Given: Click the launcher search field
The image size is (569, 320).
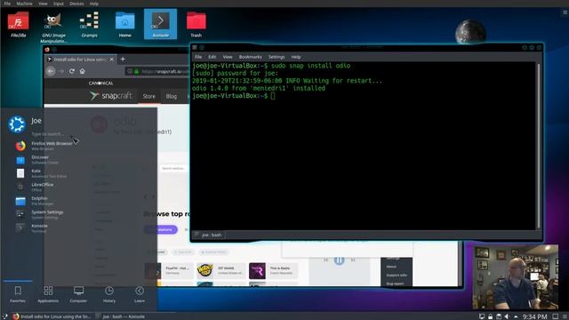Looking at the screenshot, I should pyautogui.click(x=49, y=134).
